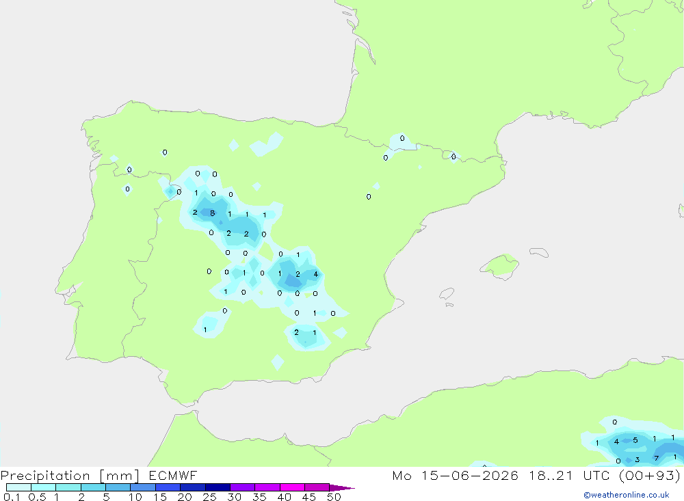Image resolution: width=684 pixels, height=501 pixels.
Task: Click the 2–5 mm light blue legend swatch
Action: pos(93,487)
